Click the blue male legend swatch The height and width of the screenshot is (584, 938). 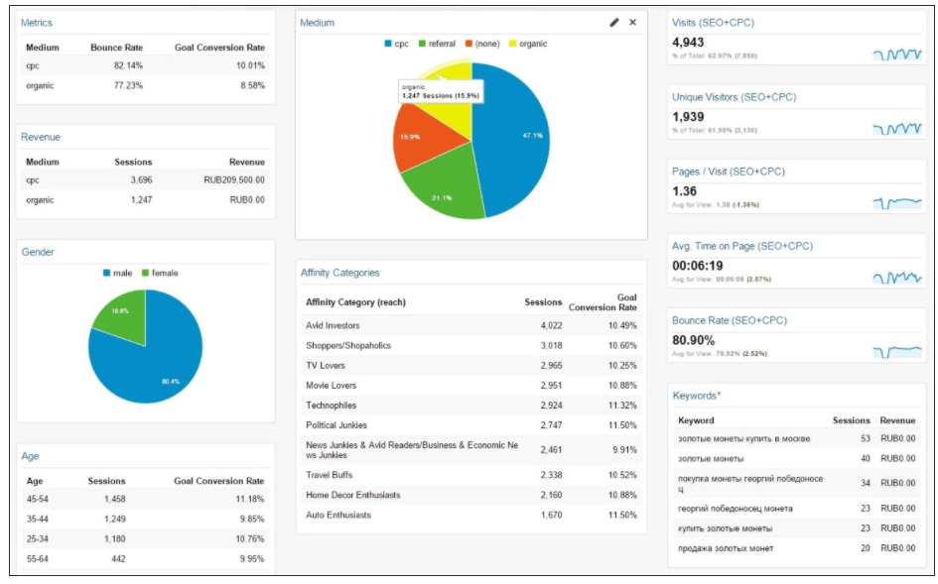coord(106,273)
